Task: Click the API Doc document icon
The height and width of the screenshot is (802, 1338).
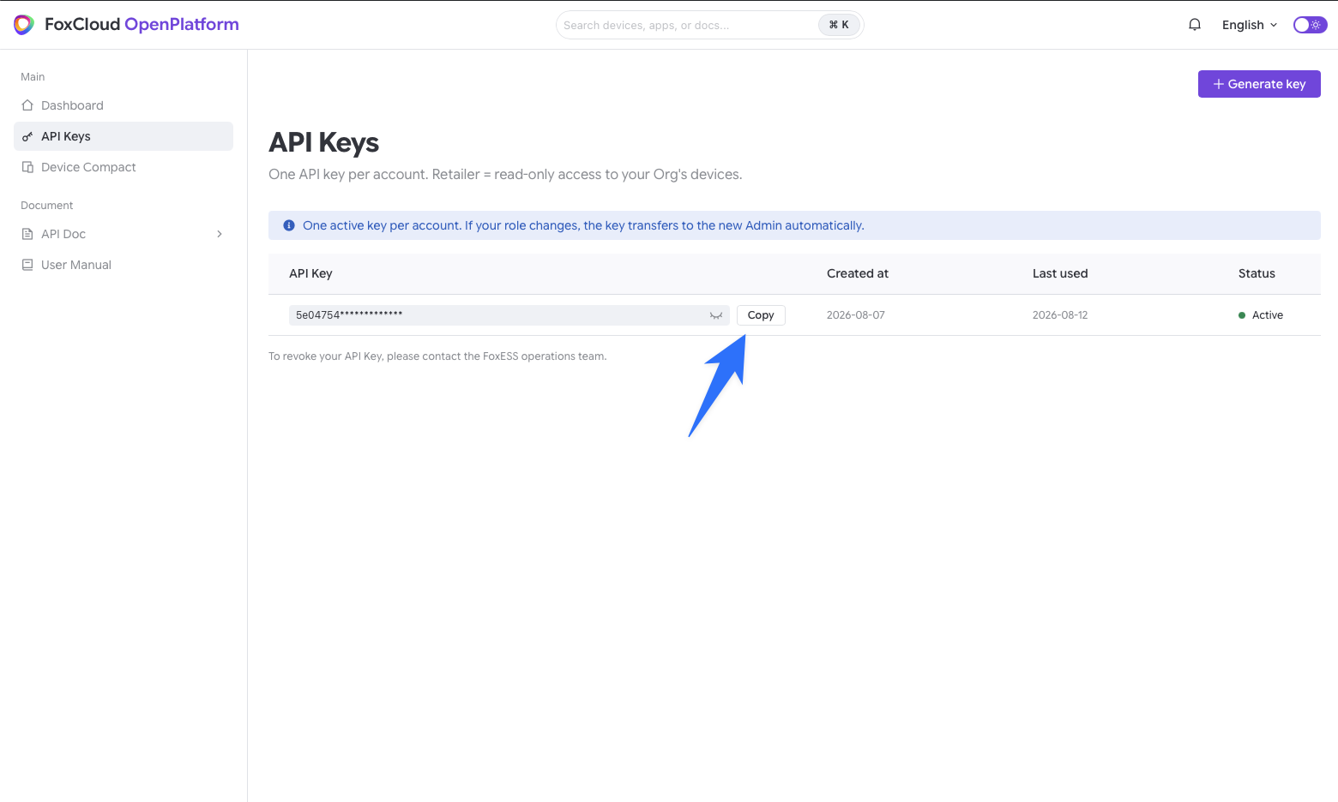Action: (x=27, y=234)
